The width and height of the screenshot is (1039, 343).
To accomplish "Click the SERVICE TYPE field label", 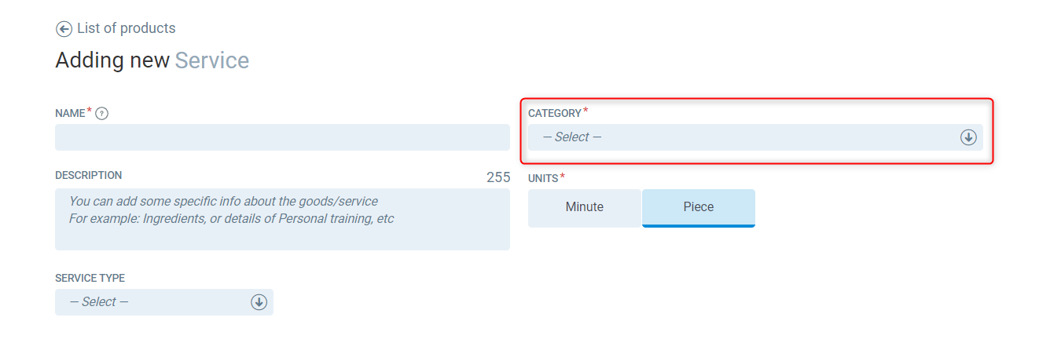I will point(90,278).
